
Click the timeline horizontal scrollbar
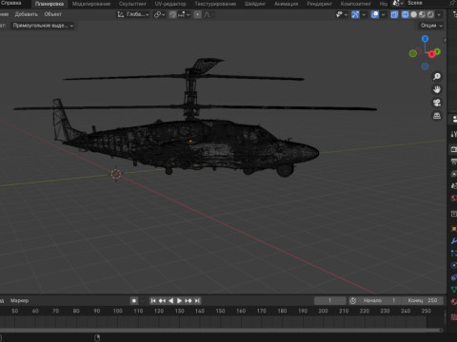tap(221, 331)
